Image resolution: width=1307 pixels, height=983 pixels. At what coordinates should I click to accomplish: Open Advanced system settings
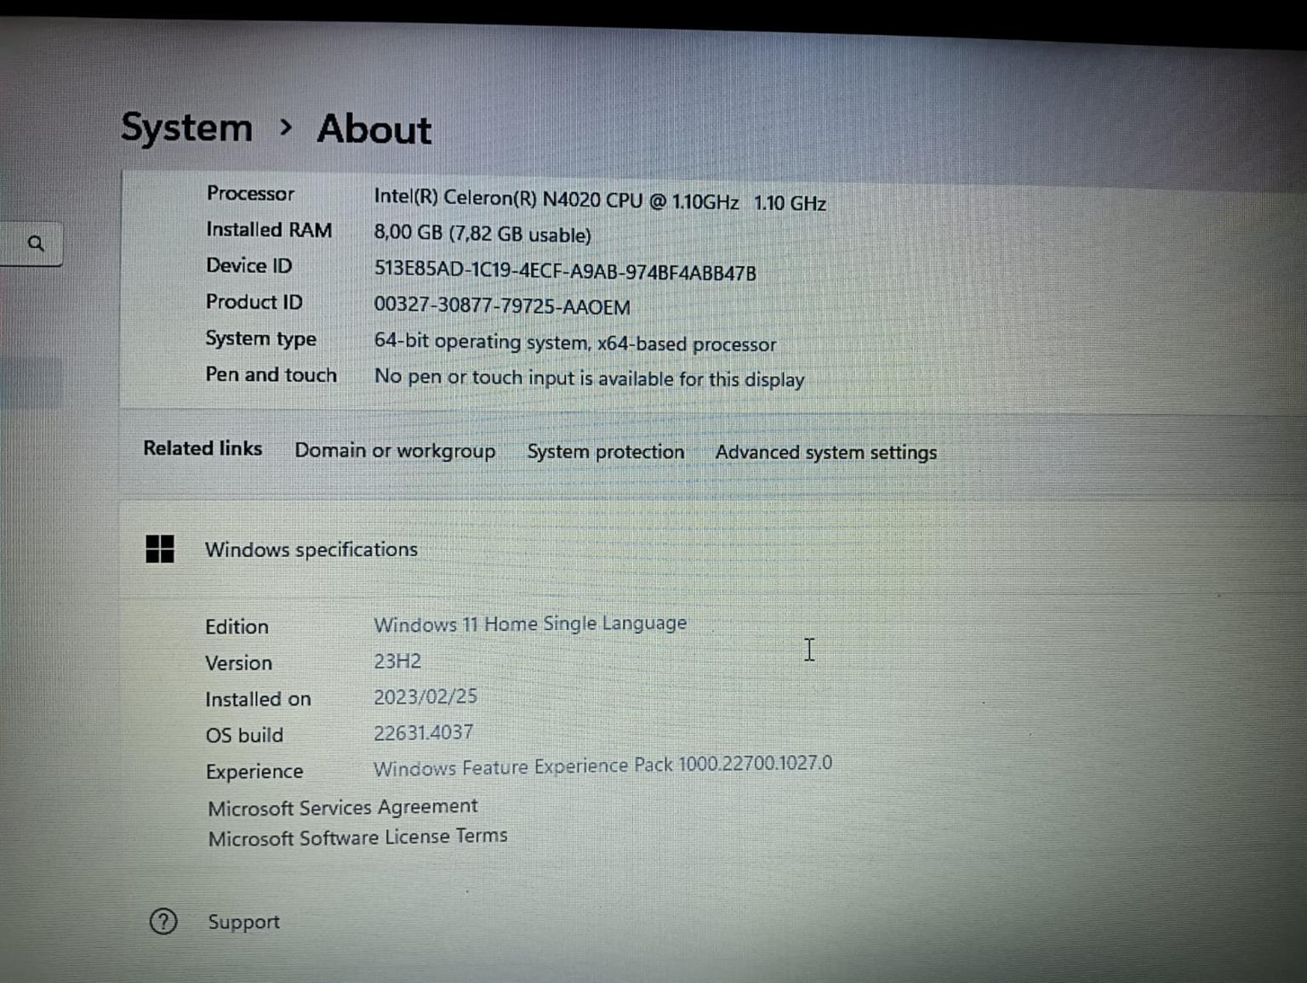[825, 452]
